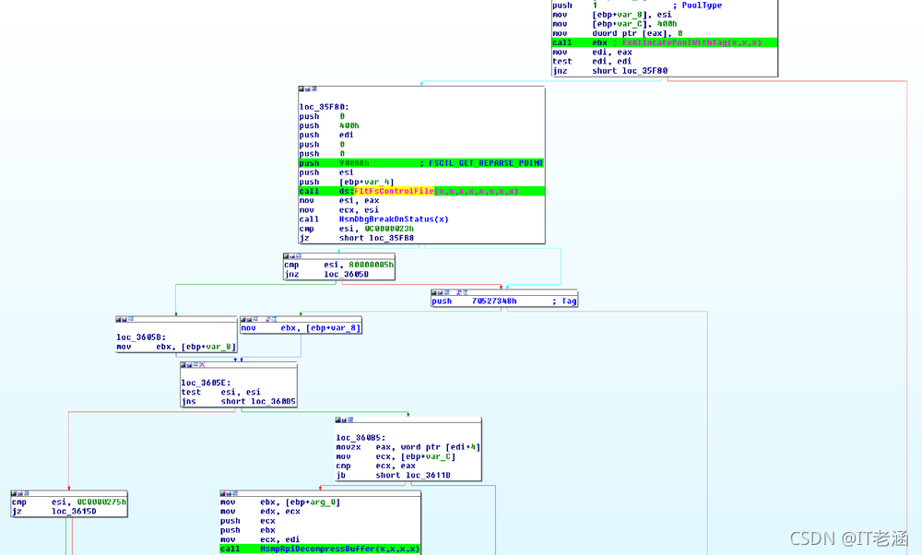Click node color icon on loc_35F80 block
This screenshot has width=922, height=555.
[x=302, y=90]
